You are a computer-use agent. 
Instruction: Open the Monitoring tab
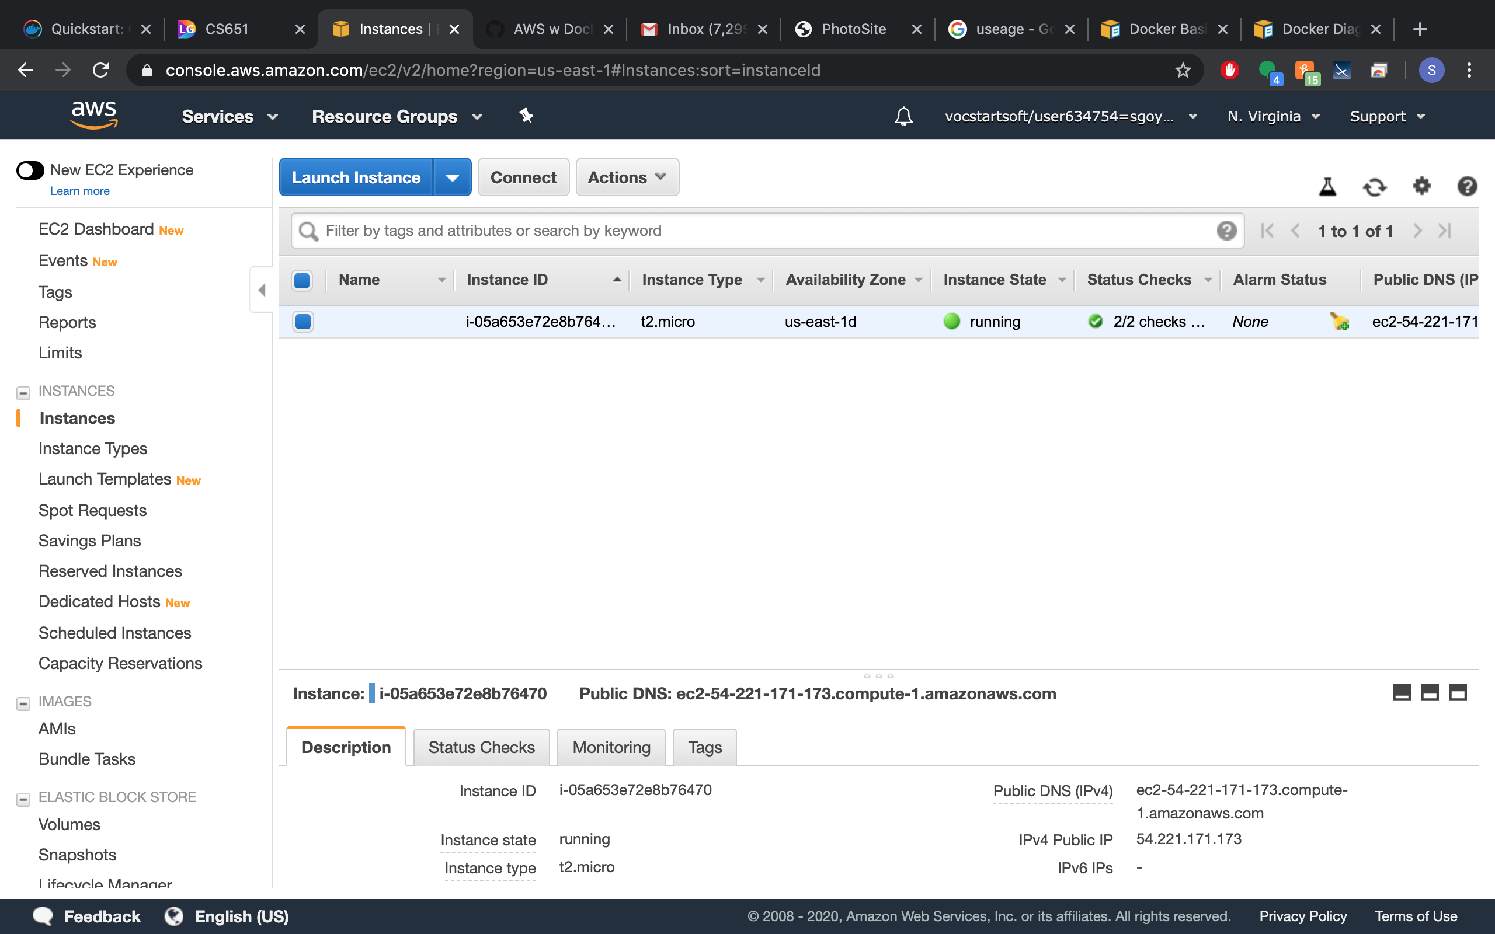tap(611, 747)
